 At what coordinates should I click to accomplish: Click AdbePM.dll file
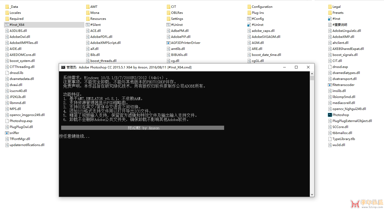(177, 31)
